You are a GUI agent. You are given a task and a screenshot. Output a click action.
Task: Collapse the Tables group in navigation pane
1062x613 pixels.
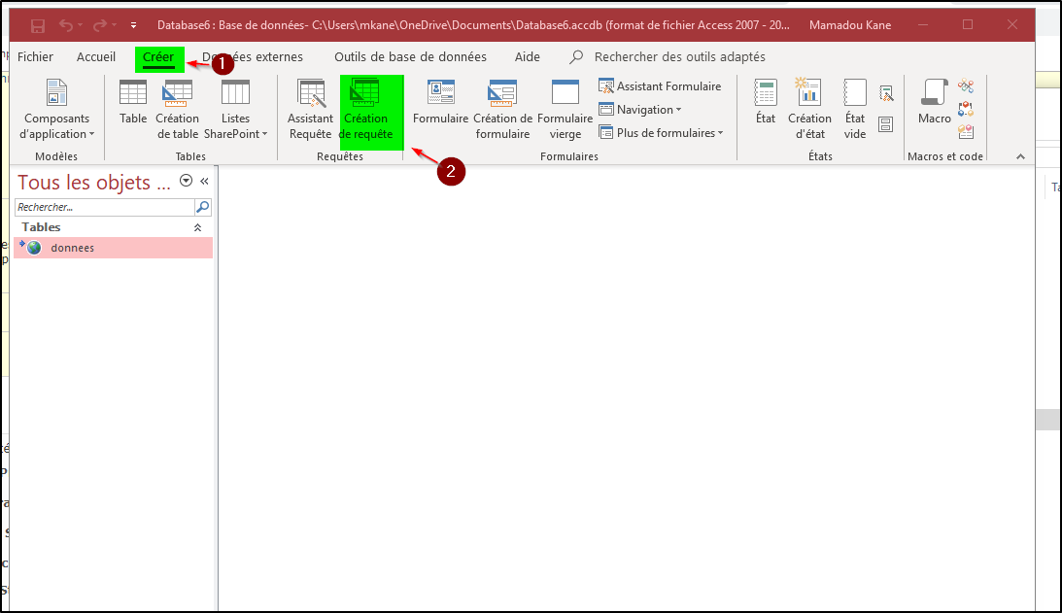[198, 227]
